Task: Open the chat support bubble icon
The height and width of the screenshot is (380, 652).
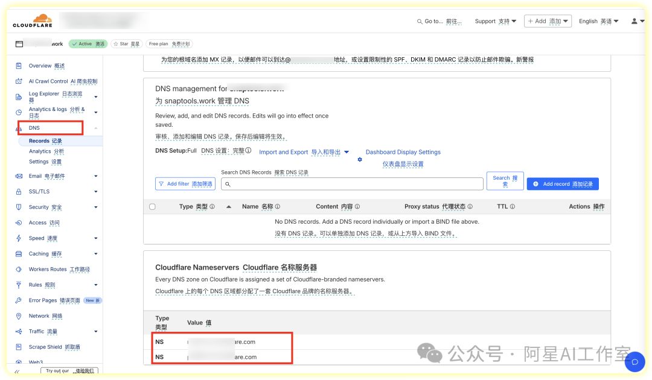Action: (x=634, y=362)
